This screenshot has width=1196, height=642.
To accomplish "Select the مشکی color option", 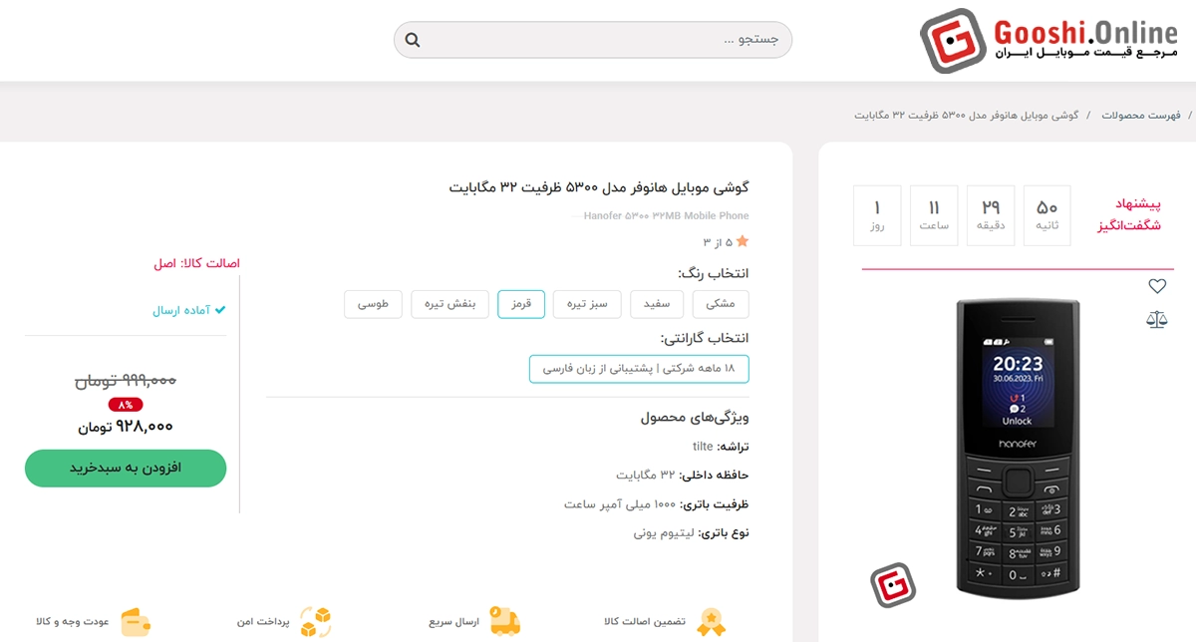I will pos(720,304).
